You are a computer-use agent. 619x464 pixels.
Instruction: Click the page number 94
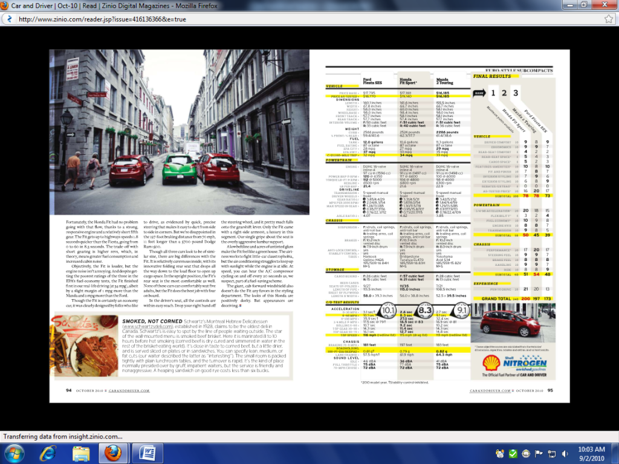[x=69, y=390]
